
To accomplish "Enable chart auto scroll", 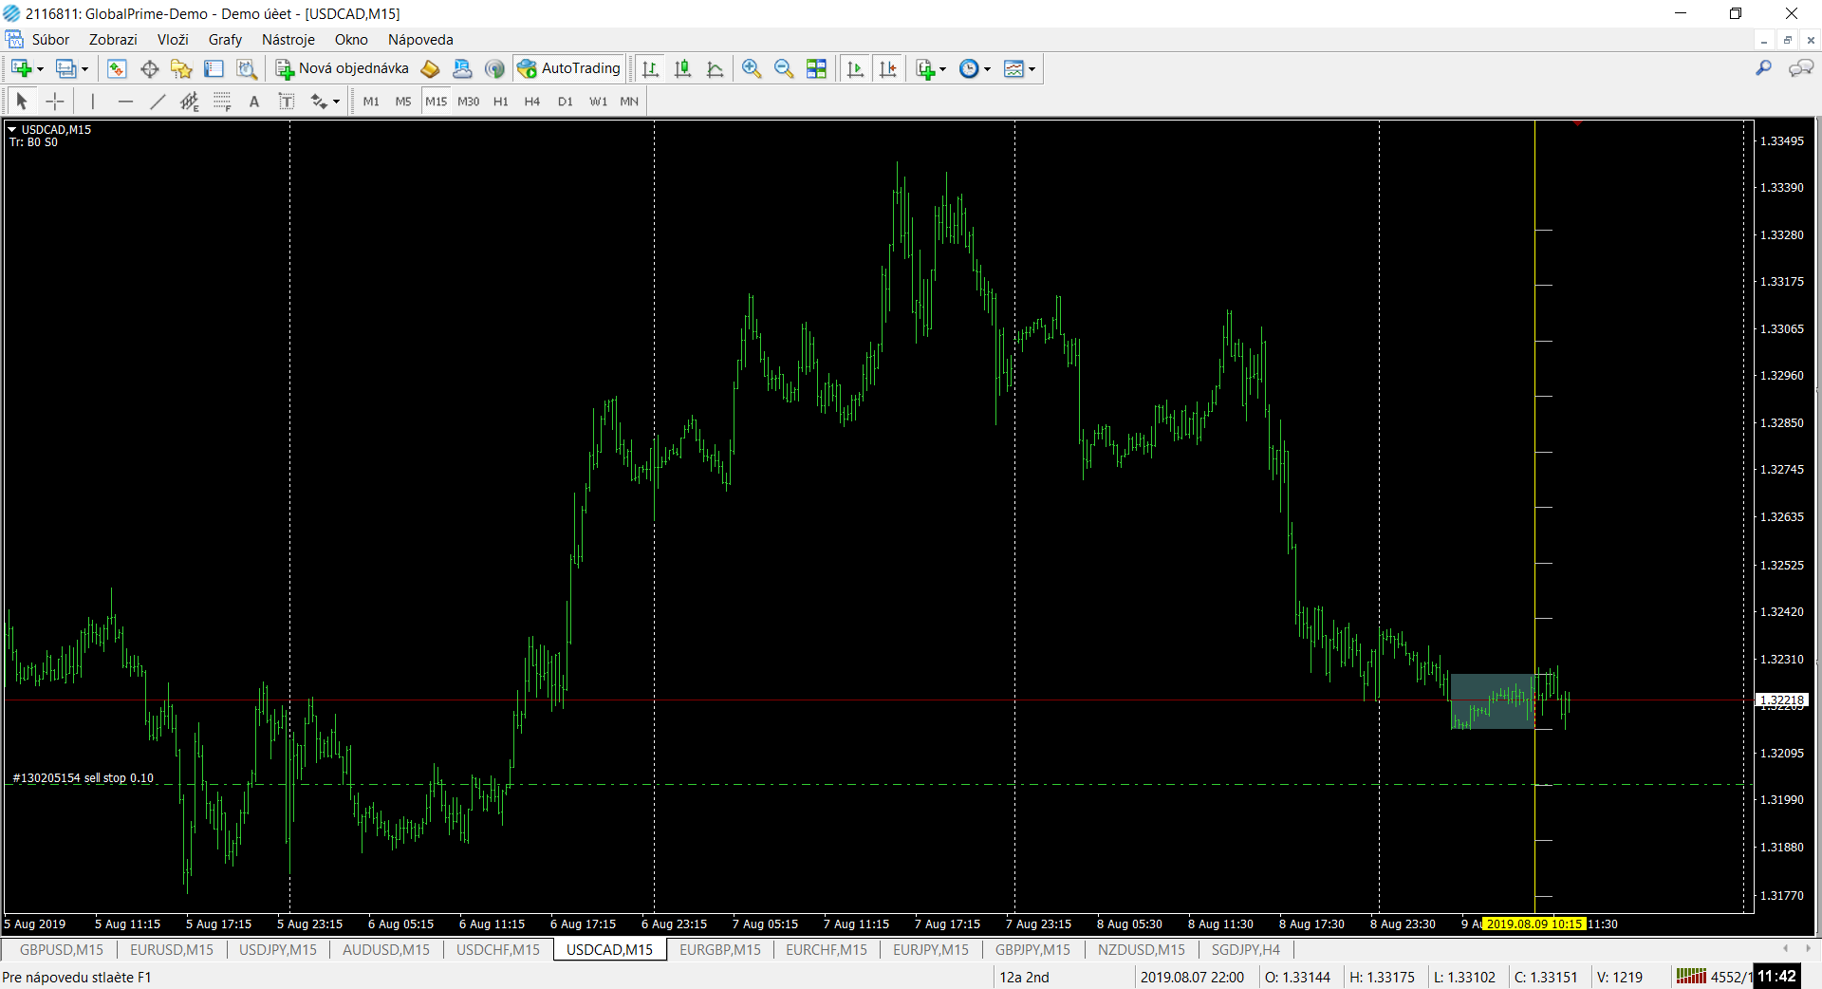I will 855,68.
